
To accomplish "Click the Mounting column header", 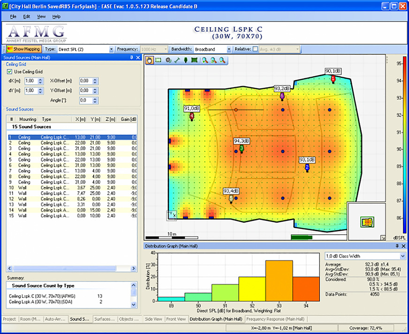I will (27, 119).
